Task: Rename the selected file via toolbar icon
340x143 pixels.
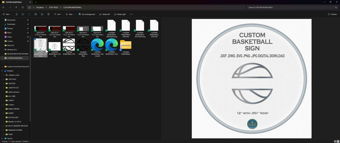Action: click(36, 14)
